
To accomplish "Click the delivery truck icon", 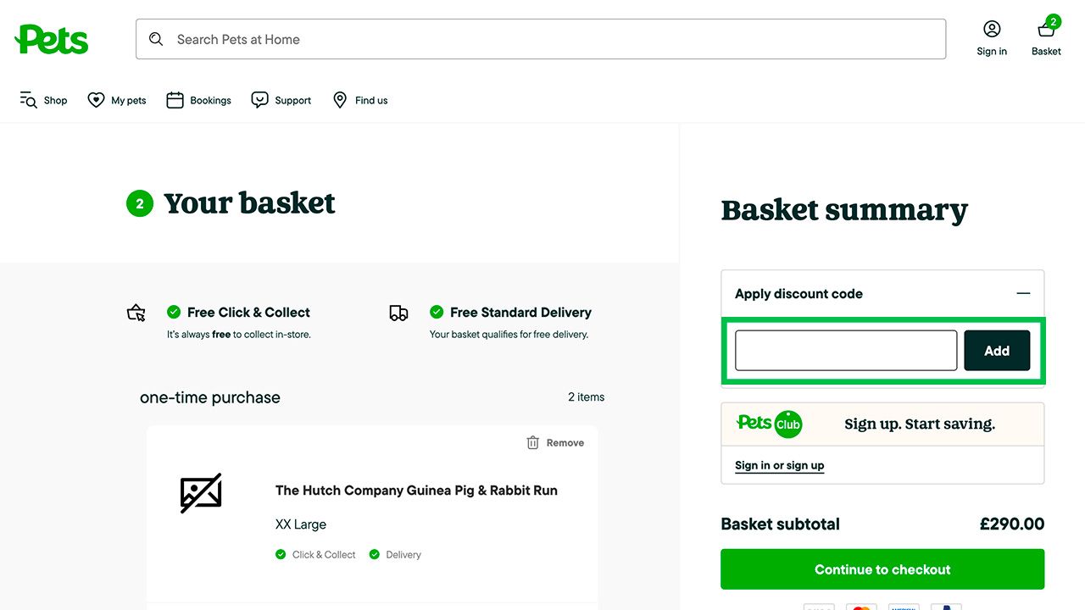I will tap(398, 313).
